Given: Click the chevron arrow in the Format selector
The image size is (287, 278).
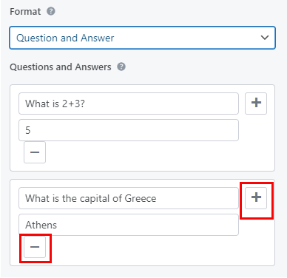Looking at the screenshot, I should (265, 38).
